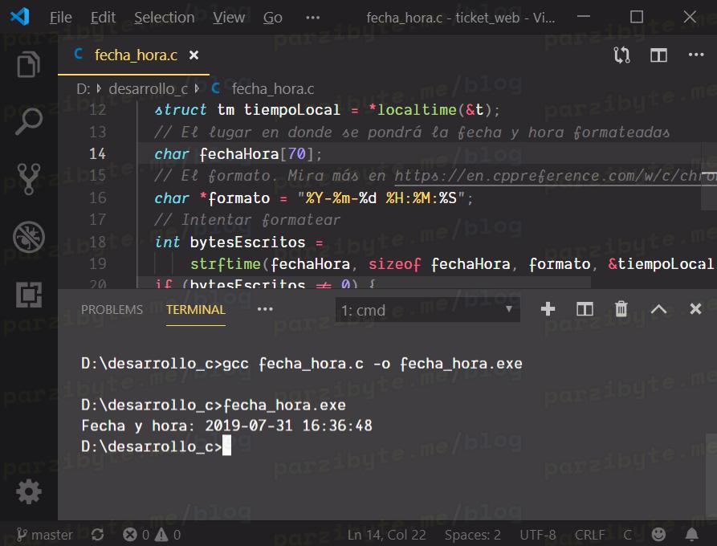Show more menus via menu bar ellipsis
The image size is (717, 546).
[313, 18]
